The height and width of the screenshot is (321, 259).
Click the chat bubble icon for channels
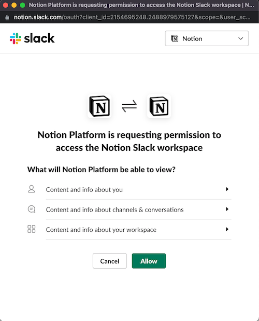(32, 209)
